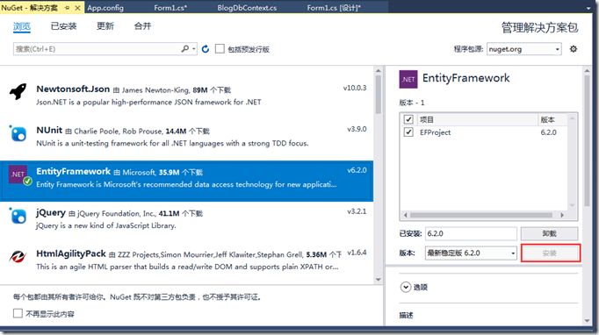Screen dimensions: 599x335
Task: Check the do not show this again checkbox
Action: click(18, 313)
